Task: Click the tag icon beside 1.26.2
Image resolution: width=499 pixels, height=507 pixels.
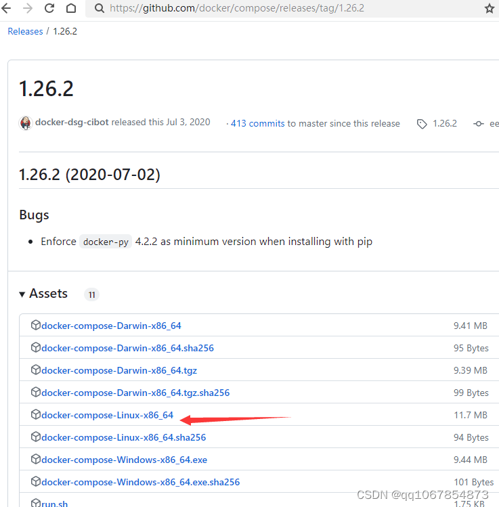Action: [x=422, y=124]
